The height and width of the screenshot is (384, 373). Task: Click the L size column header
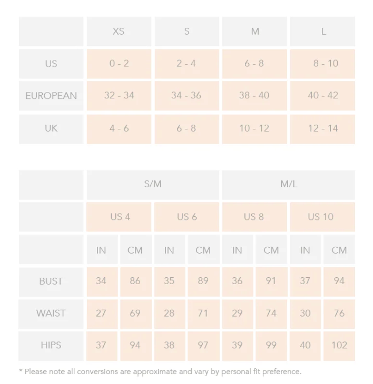(x=322, y=32)
